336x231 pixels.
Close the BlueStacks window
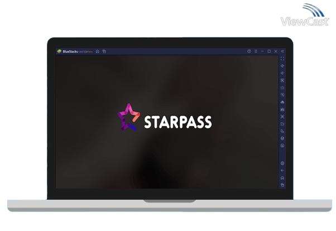coord(276,51)
